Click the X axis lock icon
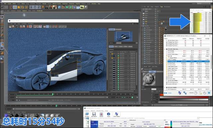 (31, 7)
